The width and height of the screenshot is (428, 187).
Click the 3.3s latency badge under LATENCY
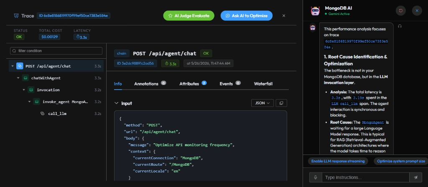(82, 37)
